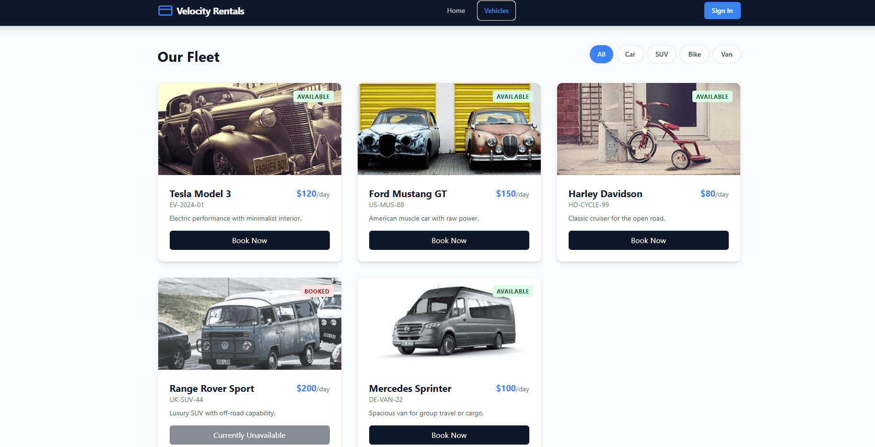Click the Ford Mustang GT title

(408, 194)
